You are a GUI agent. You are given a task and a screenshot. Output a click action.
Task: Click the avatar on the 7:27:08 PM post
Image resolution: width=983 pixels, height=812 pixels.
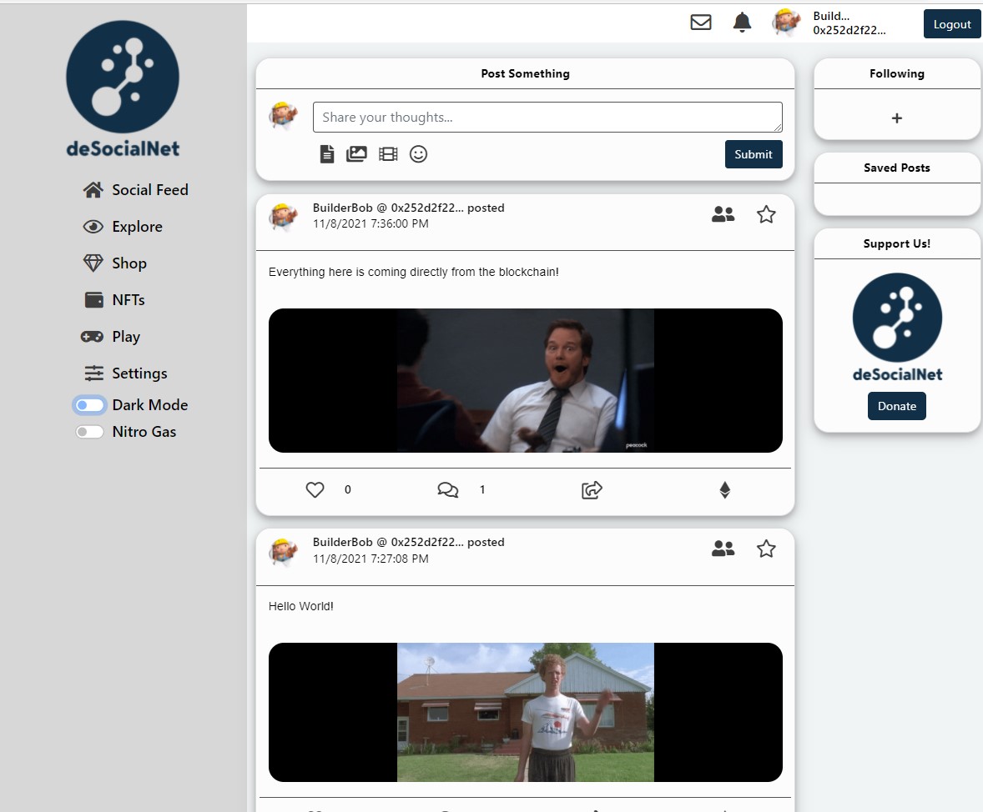(283, 551)
